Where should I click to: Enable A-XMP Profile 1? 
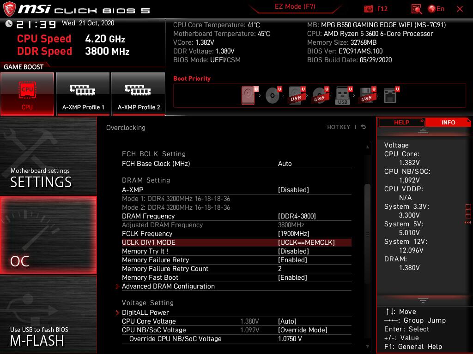(83, 94)
